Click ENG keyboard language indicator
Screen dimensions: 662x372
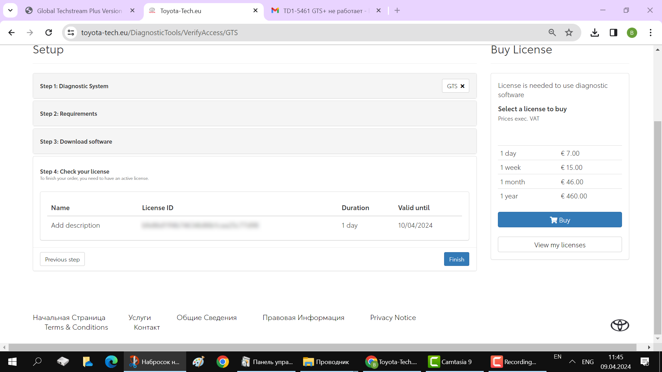tap(588, 362)
